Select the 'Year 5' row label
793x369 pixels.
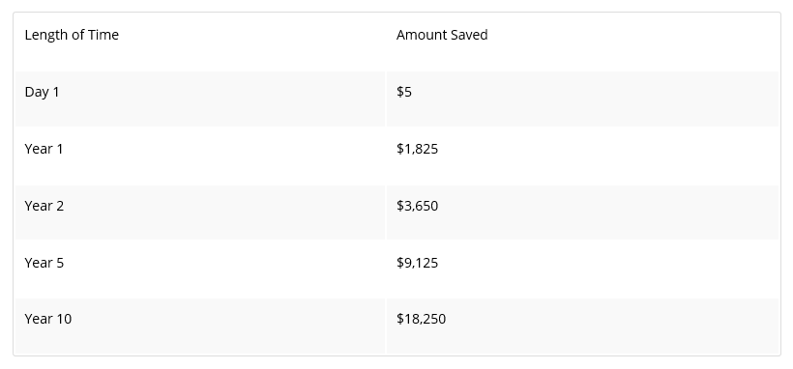(x=44, y=263)
